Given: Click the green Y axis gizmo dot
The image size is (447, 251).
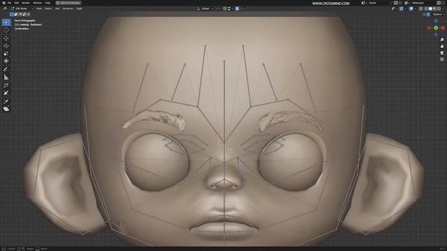Looking at the screenshot, I should (x=436, y=28).
